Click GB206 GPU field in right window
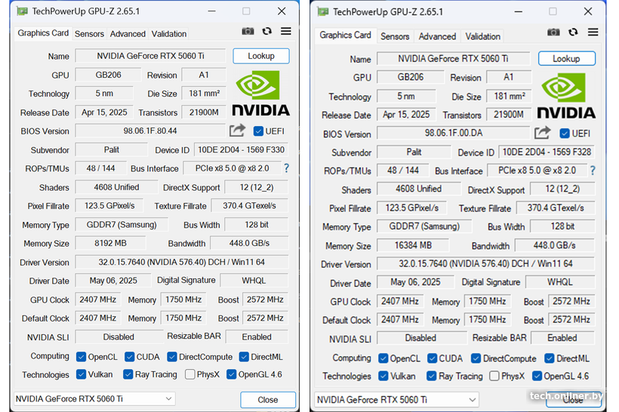 click(411, 77)
